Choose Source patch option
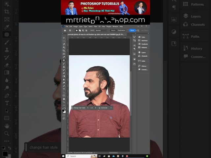This screenshot has height=158, width=211. pos(113,31)
